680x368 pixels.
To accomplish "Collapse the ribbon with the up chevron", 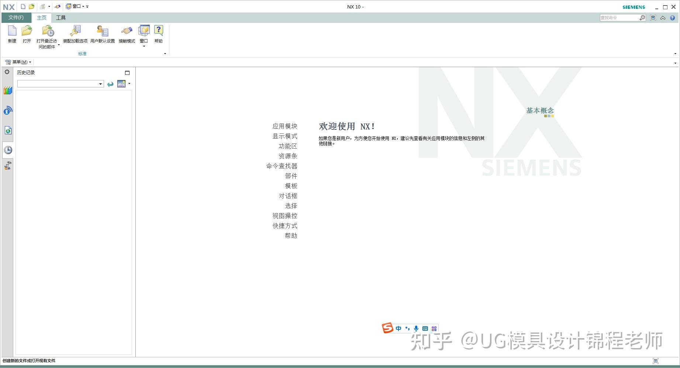I will click(x=663, y=18).
